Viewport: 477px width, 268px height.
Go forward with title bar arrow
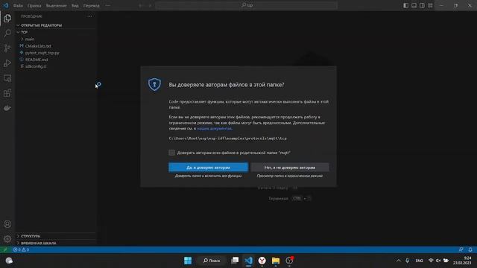click(x=150, y=5)
